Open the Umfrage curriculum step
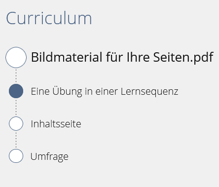Viewport: 219px width, 187px height. pos(49,156)
